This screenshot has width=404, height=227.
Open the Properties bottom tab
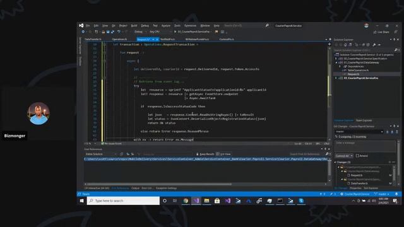[355, 189]
